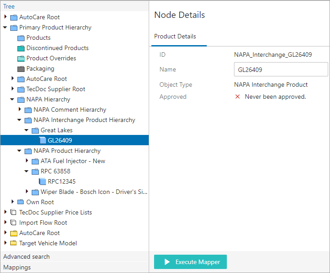The width and height of the screenshot is (330, 273).
Task: Click the TecDoc Supplier Price Lists icon
Action: point(13,212)
